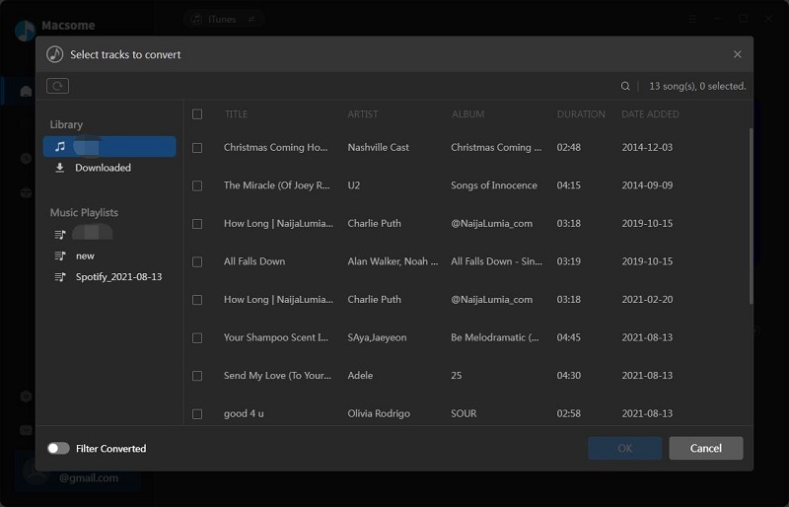This screenshot has width=789, height=507.
Task: Check Your Shampoo Scent track checkbox
Action: pos(197,337)
